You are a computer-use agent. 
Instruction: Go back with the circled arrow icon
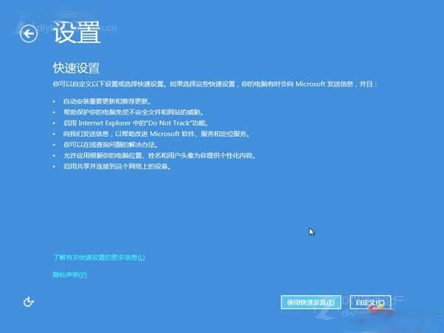point(29,34)
